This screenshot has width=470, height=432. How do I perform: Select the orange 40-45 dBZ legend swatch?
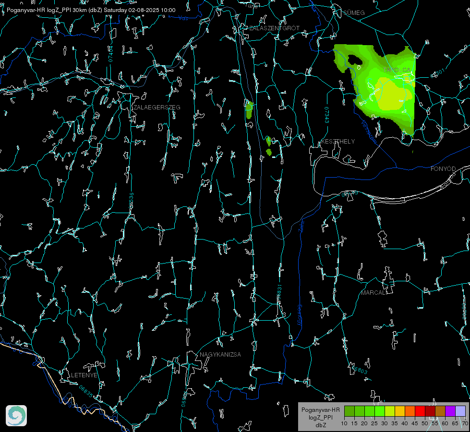pos(410,411)
